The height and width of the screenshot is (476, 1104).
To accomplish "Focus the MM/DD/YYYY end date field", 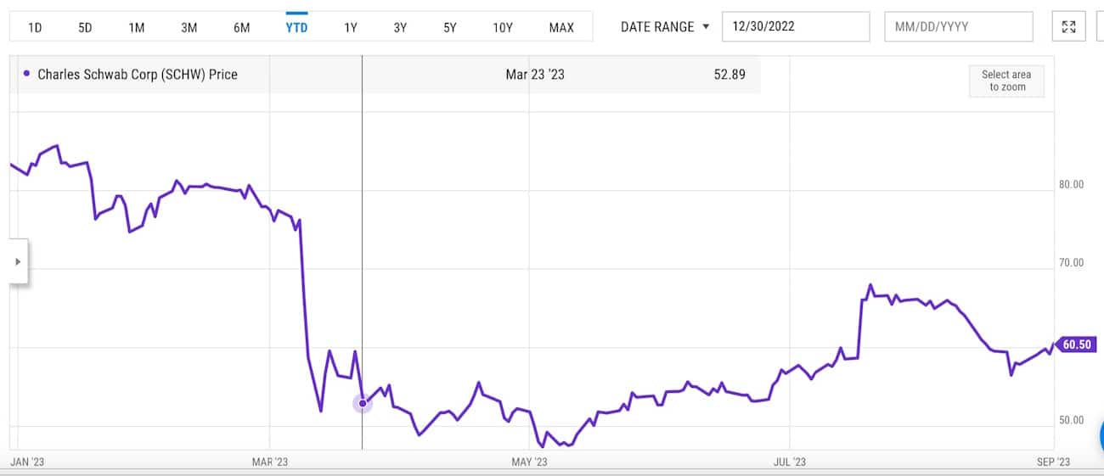I will 959,26.
